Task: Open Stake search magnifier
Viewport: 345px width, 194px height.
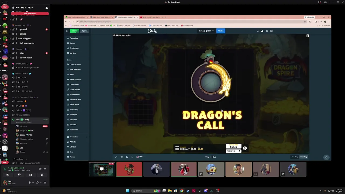Action: (257, 31)
